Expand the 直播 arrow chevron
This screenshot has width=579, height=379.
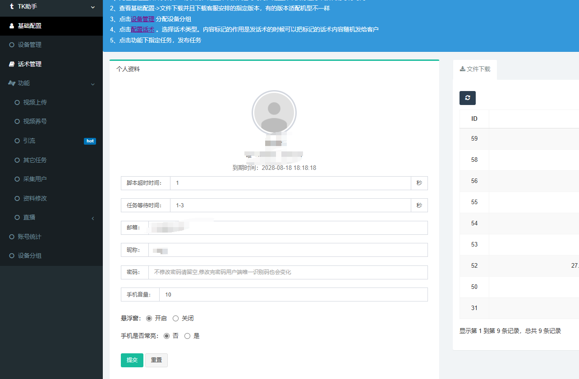pos(93,218)
